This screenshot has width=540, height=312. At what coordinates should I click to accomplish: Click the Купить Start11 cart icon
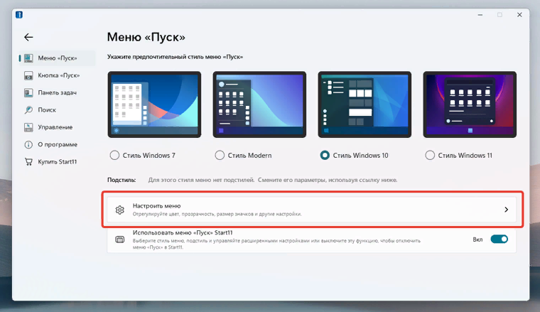28,162
